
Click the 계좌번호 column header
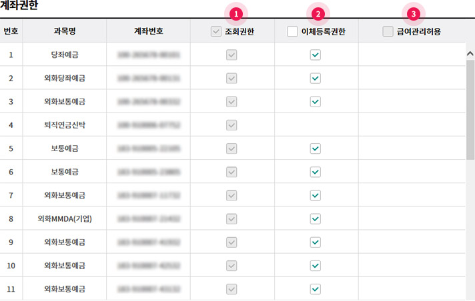152,31
